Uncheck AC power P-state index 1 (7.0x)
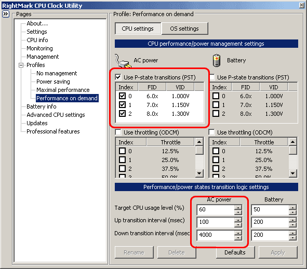 point(123,105)
